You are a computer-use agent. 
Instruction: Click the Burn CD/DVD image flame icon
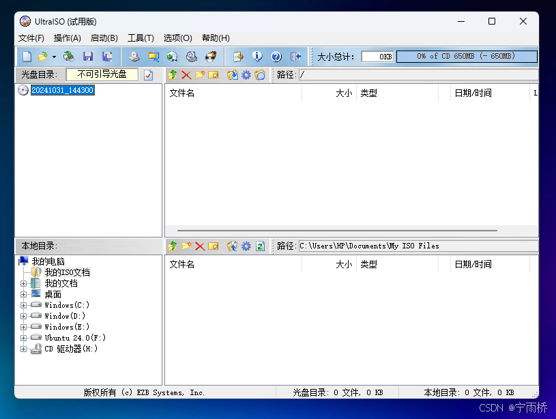tap(211, 57)
